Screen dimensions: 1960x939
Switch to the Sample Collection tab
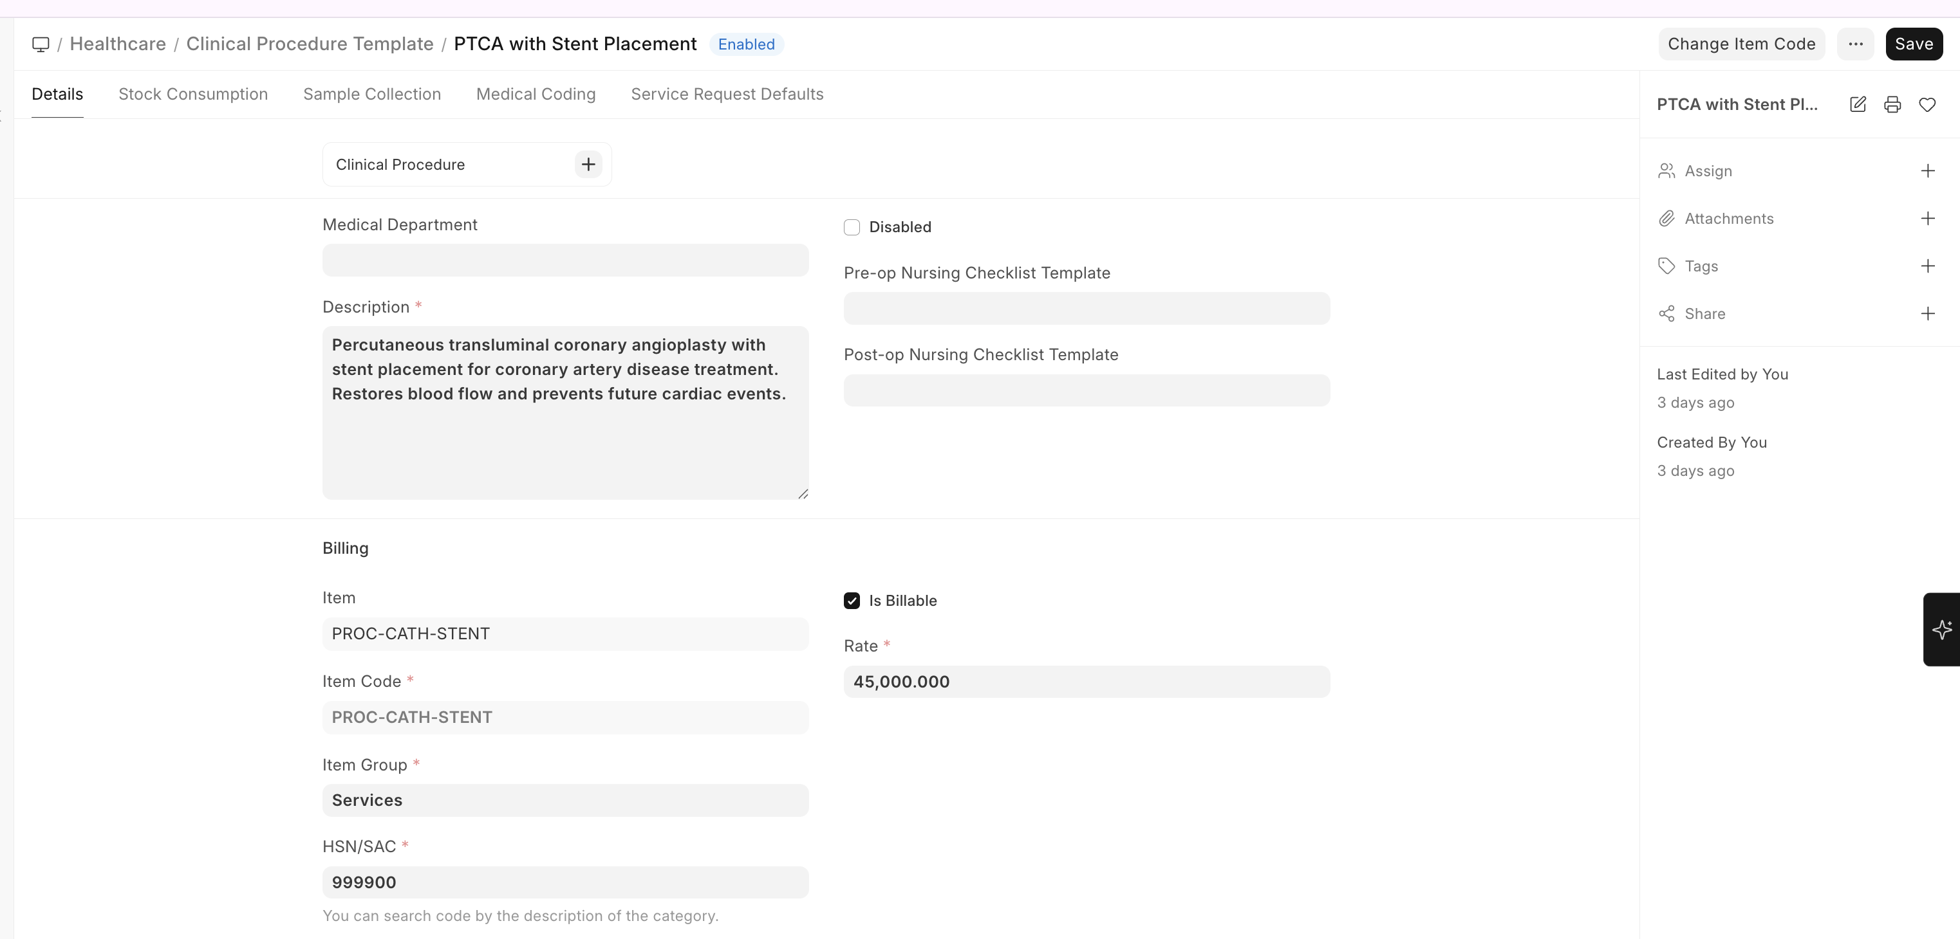pos(372,95)
